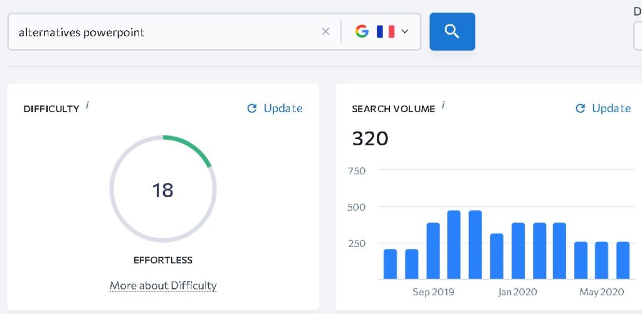Click the refresh icon beside the Search Volume Update

[580, 108]
